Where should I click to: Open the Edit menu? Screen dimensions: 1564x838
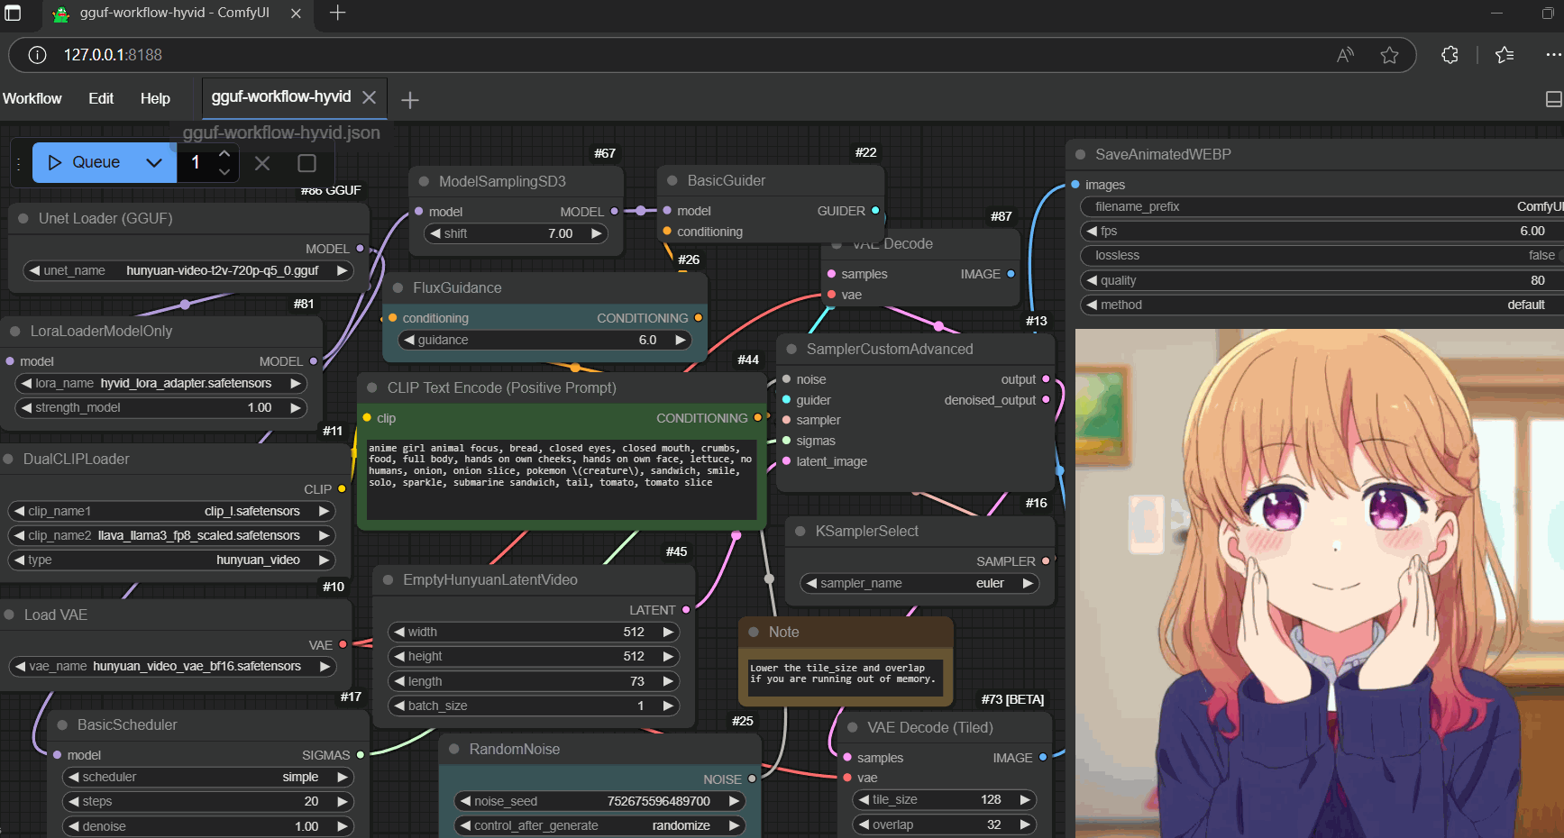(x=101, y=98)
